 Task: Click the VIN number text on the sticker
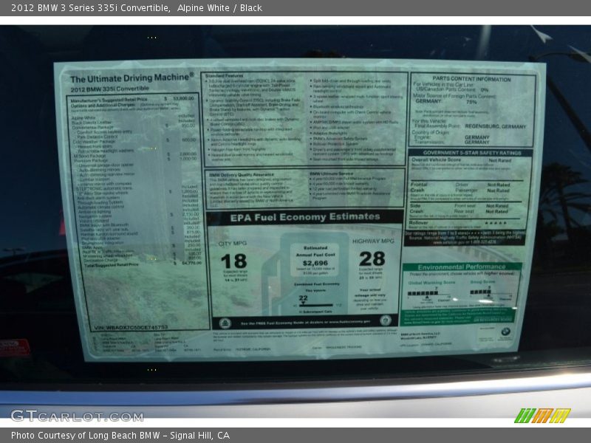(x=131, y=327)
